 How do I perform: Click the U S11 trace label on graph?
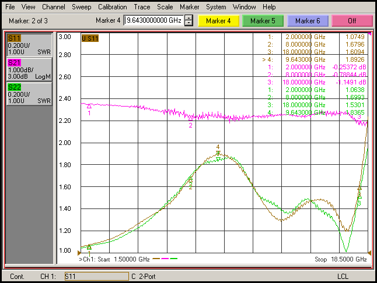pos(90,38)
